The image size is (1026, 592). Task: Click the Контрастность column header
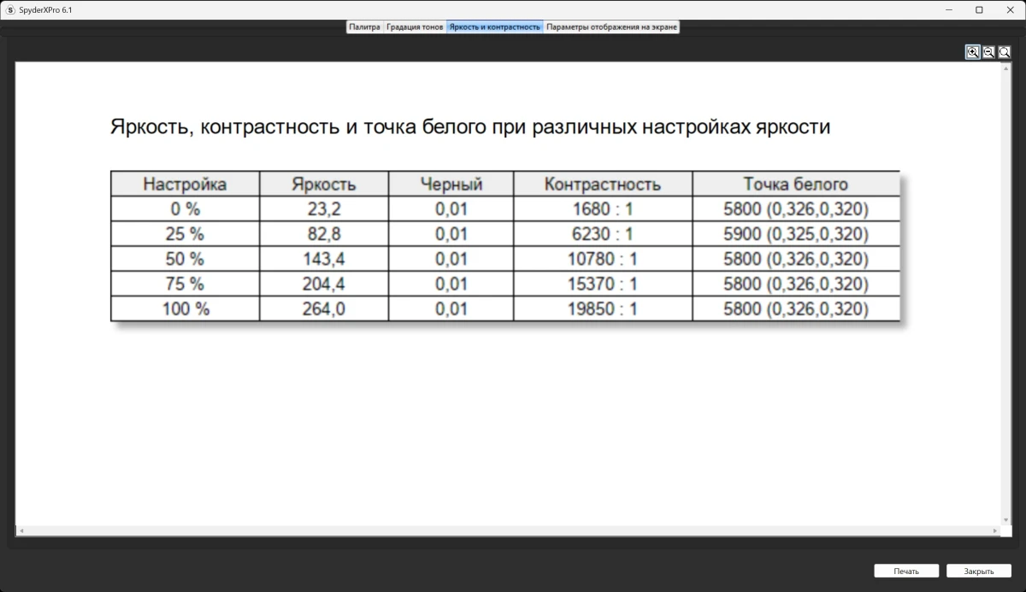(x=601, y=184)
